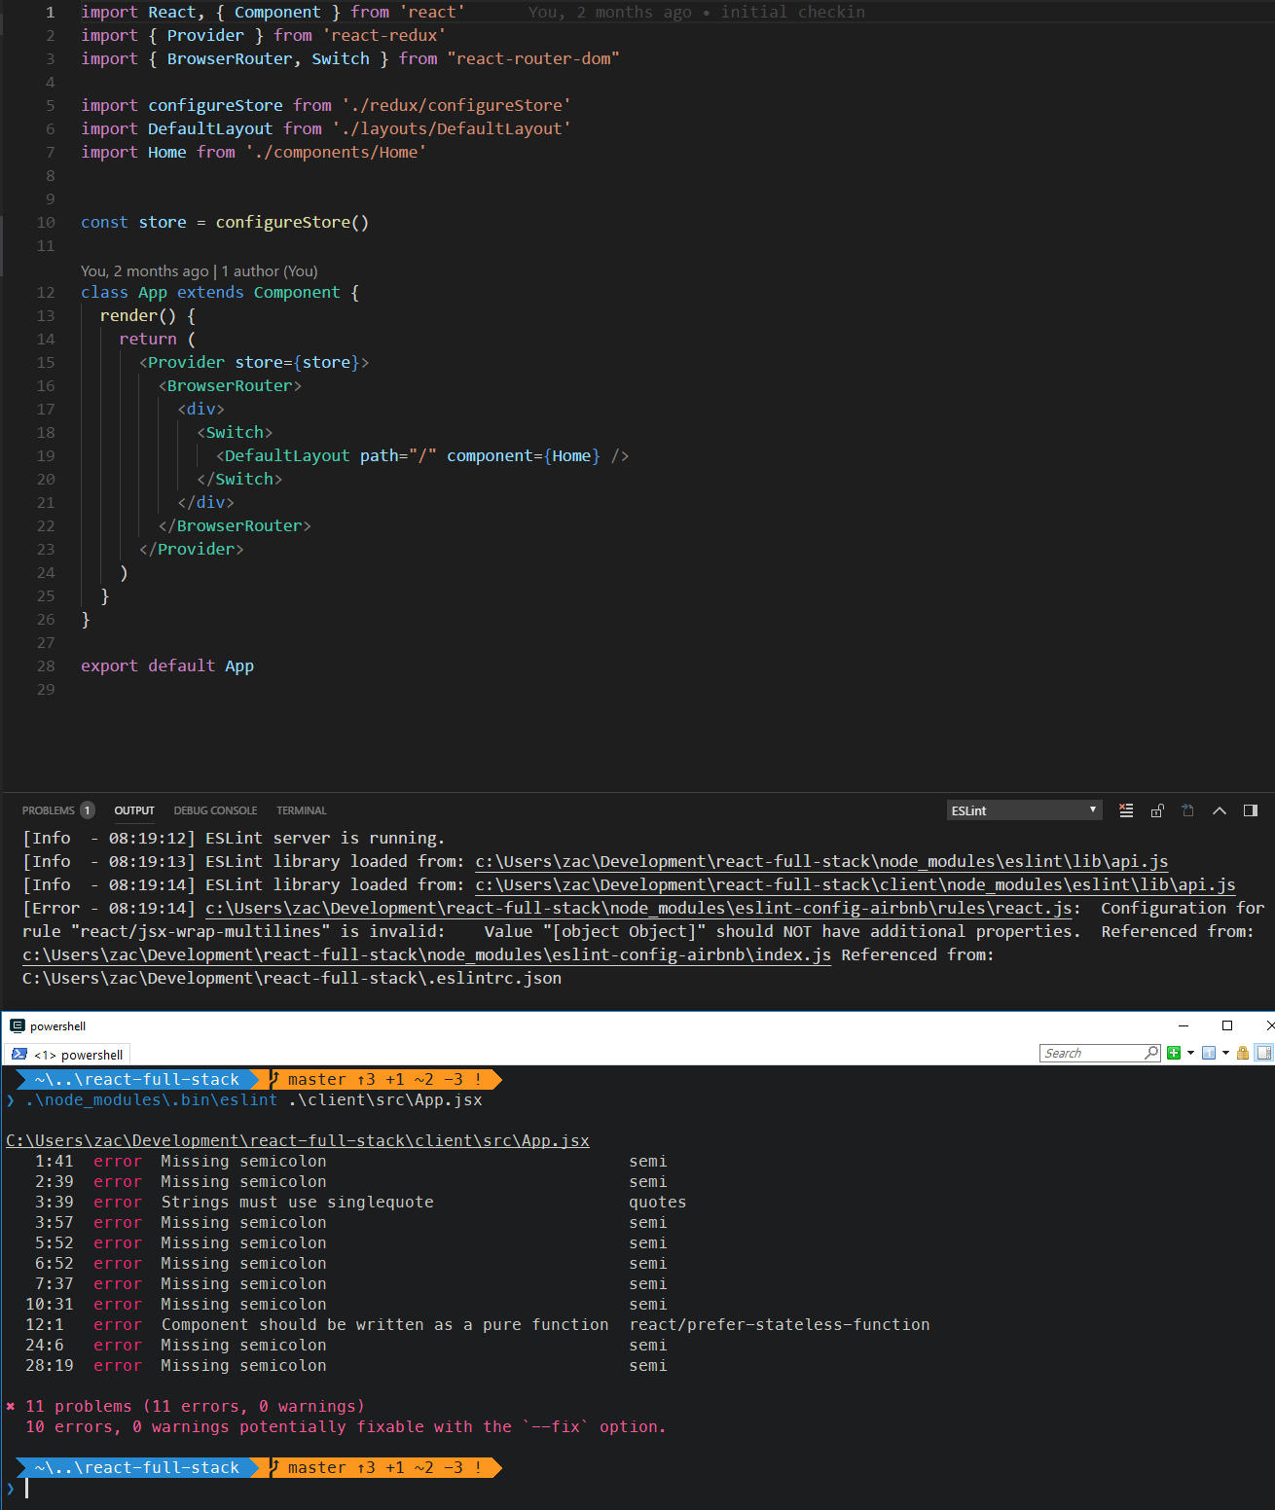The image size is (1275, 1510).
Task: Toggle the panel position icon
Action: (1251, 810)
